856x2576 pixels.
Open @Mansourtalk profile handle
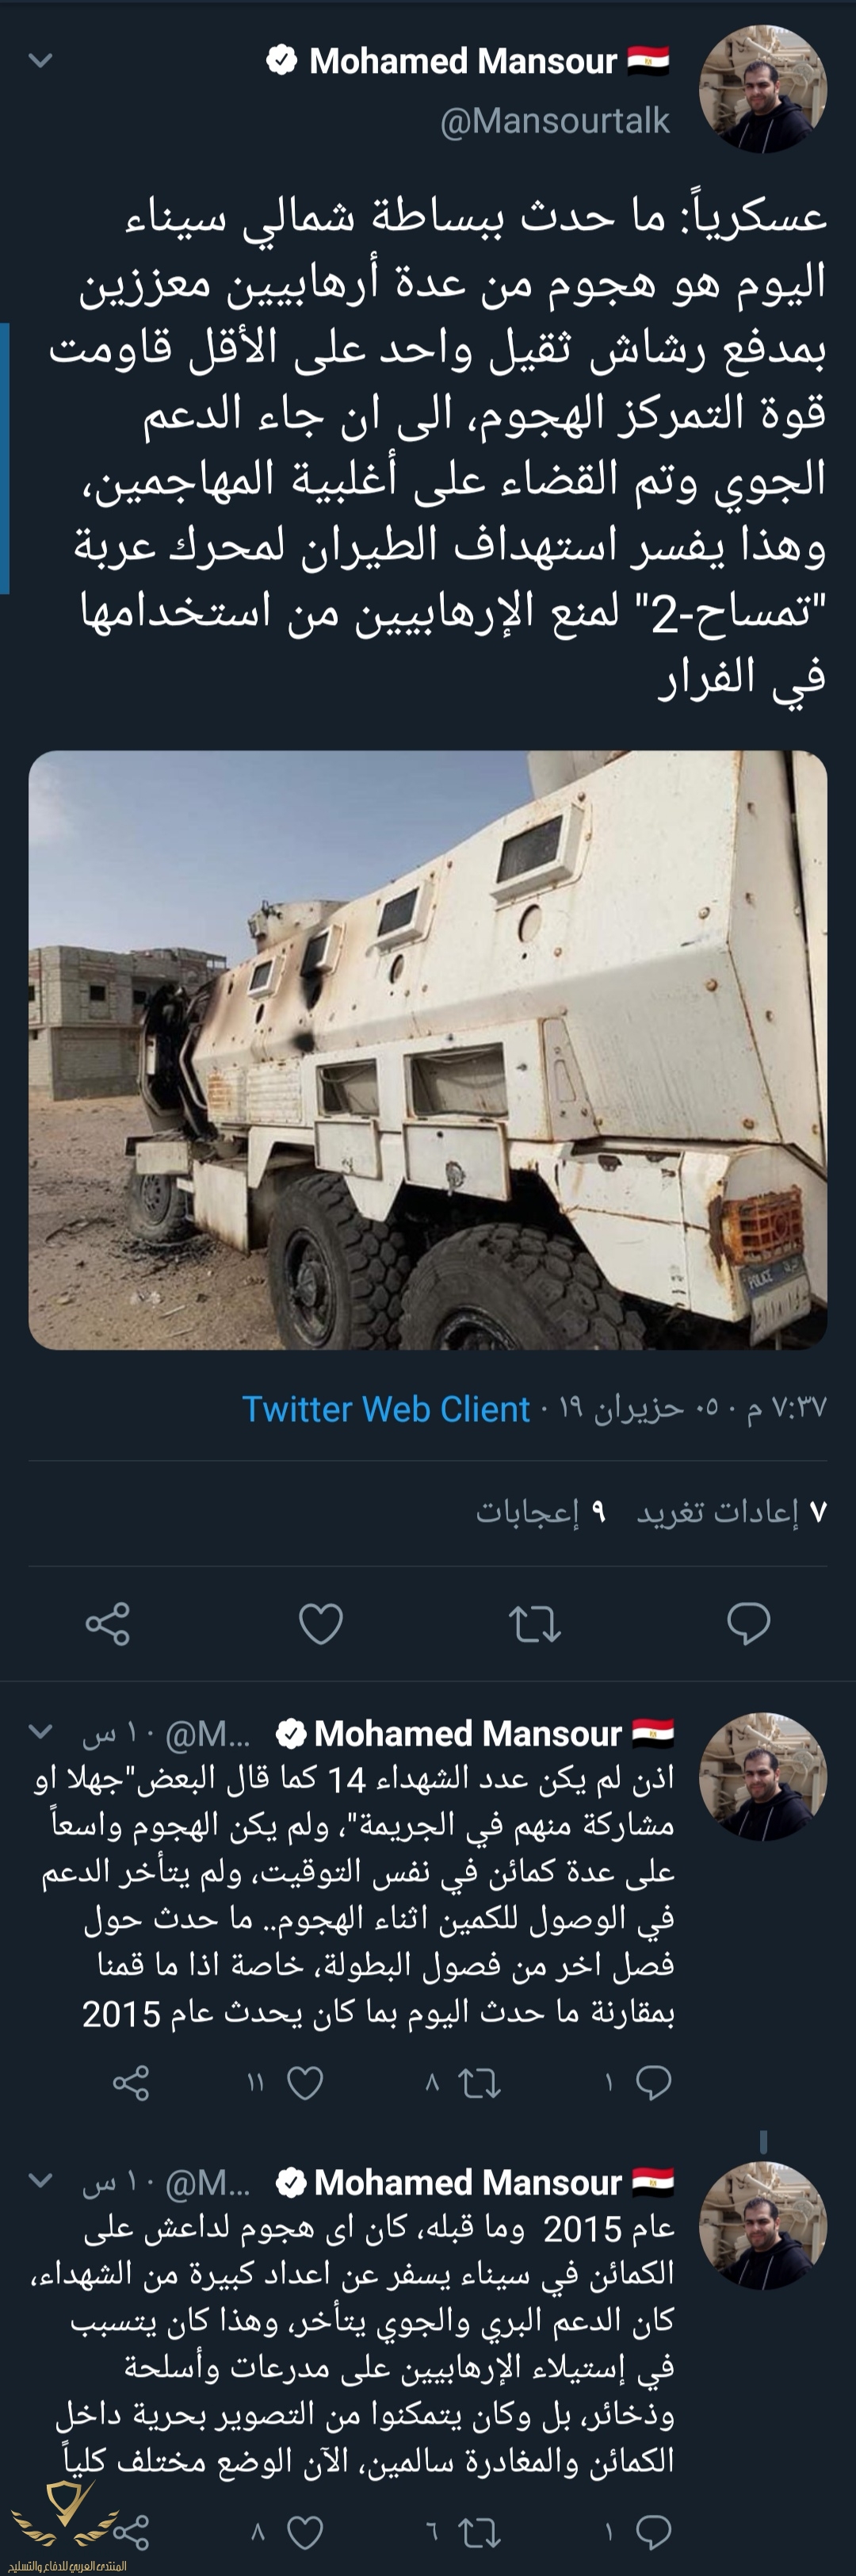click(554, 121)
